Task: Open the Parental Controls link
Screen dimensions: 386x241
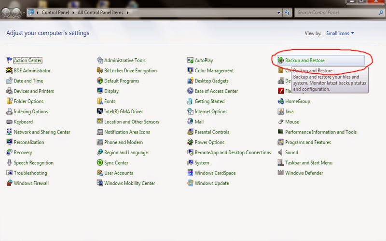Action: point(212,132)
